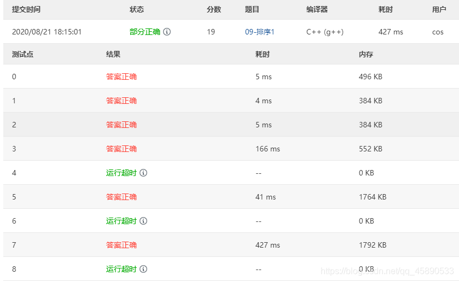The width and height of the screenshot is (459, 281).
Task: Click the 用户 column header
Action: click(x=439, y=9)
